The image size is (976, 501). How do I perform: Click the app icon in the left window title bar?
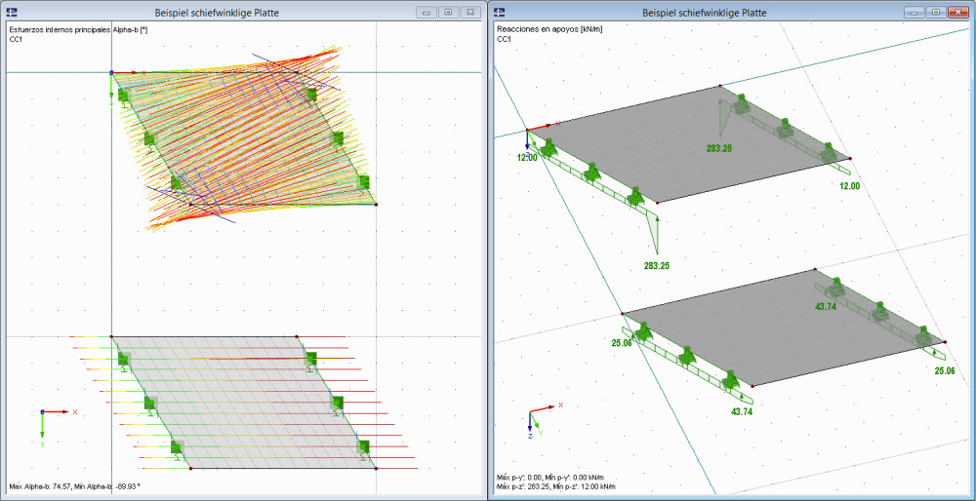click(11, 13)
